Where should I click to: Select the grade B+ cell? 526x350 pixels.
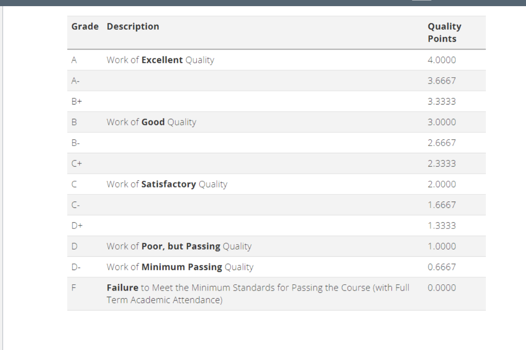(x=77, y=101)
